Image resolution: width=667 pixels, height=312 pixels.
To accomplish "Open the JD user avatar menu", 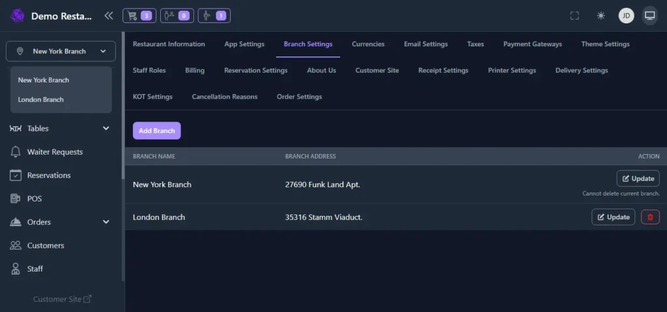I will tap(626, 16).
